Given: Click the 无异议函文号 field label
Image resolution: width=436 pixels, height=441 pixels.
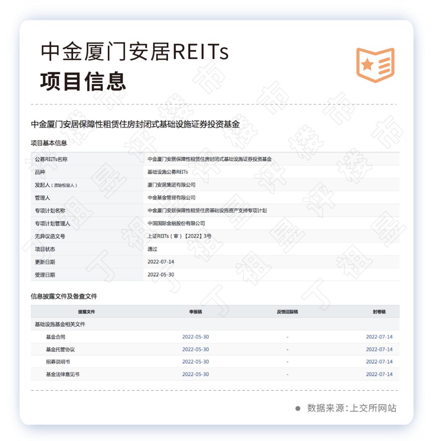Looking at the screenshot, I should (x=50, y=236).
